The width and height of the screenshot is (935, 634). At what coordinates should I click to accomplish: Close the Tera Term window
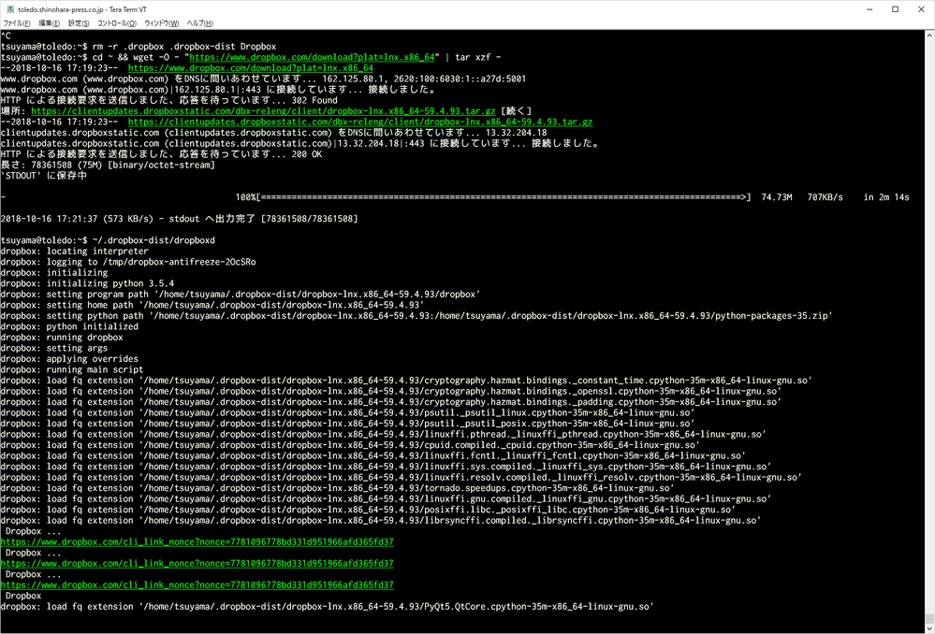click(921, 9)
